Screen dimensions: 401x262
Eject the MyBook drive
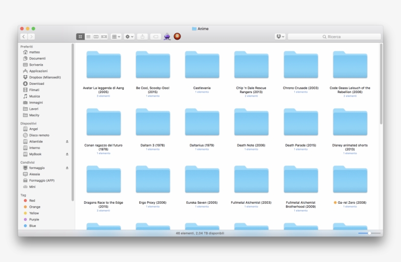67,154
